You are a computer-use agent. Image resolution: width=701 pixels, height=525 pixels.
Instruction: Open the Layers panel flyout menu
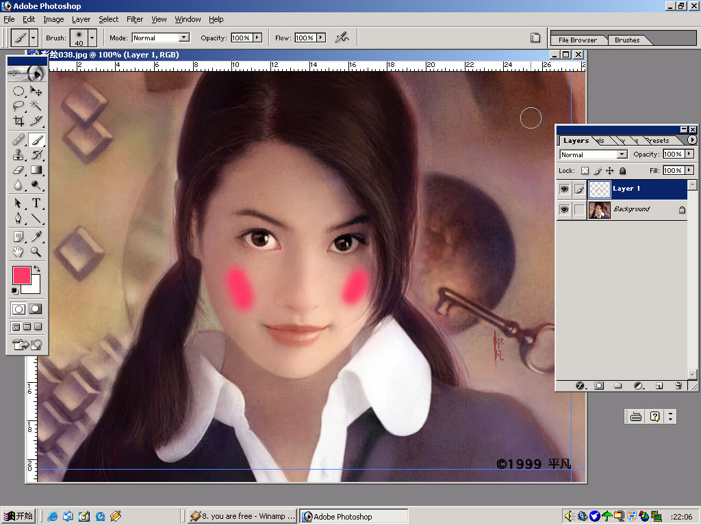tap(691, 140)
